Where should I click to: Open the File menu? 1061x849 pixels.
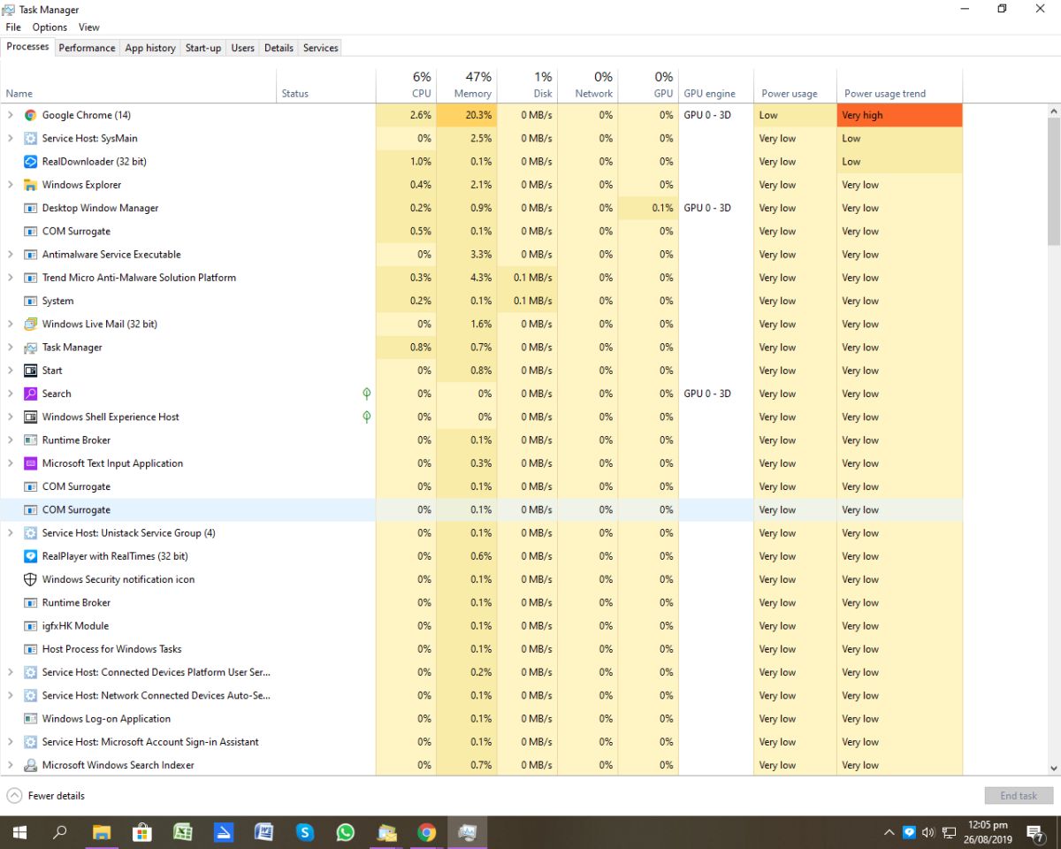point(13,27)
